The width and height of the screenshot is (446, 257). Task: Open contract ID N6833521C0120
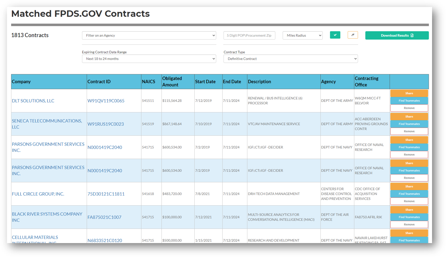click(105, 240)
